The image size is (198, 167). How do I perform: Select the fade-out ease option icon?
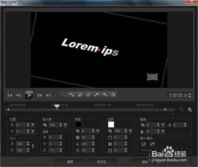point(152,144)
